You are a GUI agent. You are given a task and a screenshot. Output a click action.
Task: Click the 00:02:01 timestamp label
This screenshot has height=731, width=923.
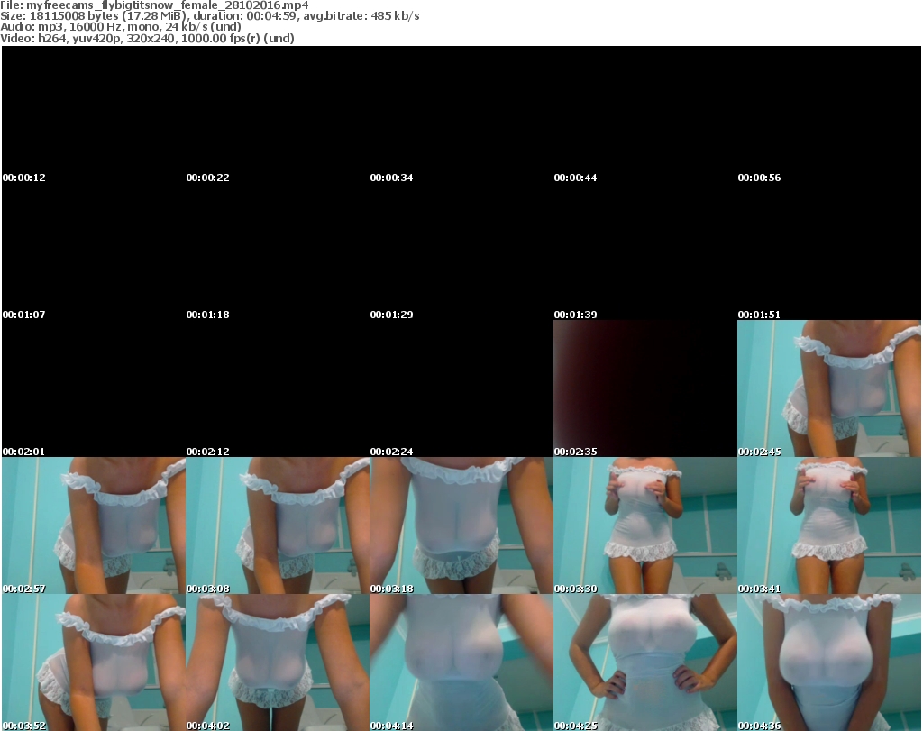point(24,452)
